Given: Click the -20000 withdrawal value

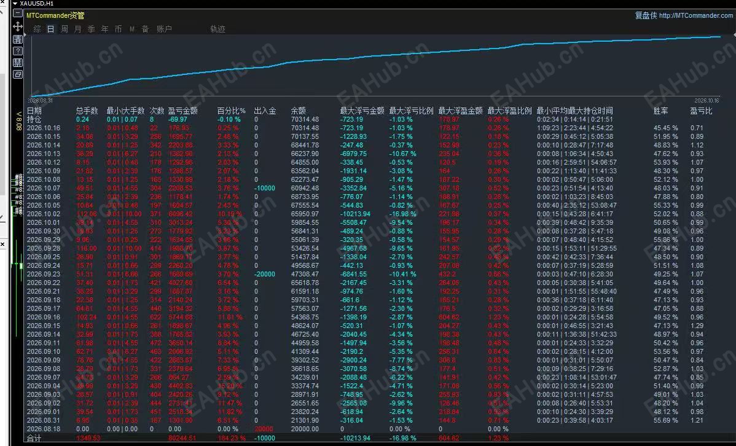Looking at the screenshot, I should point(265,274).
